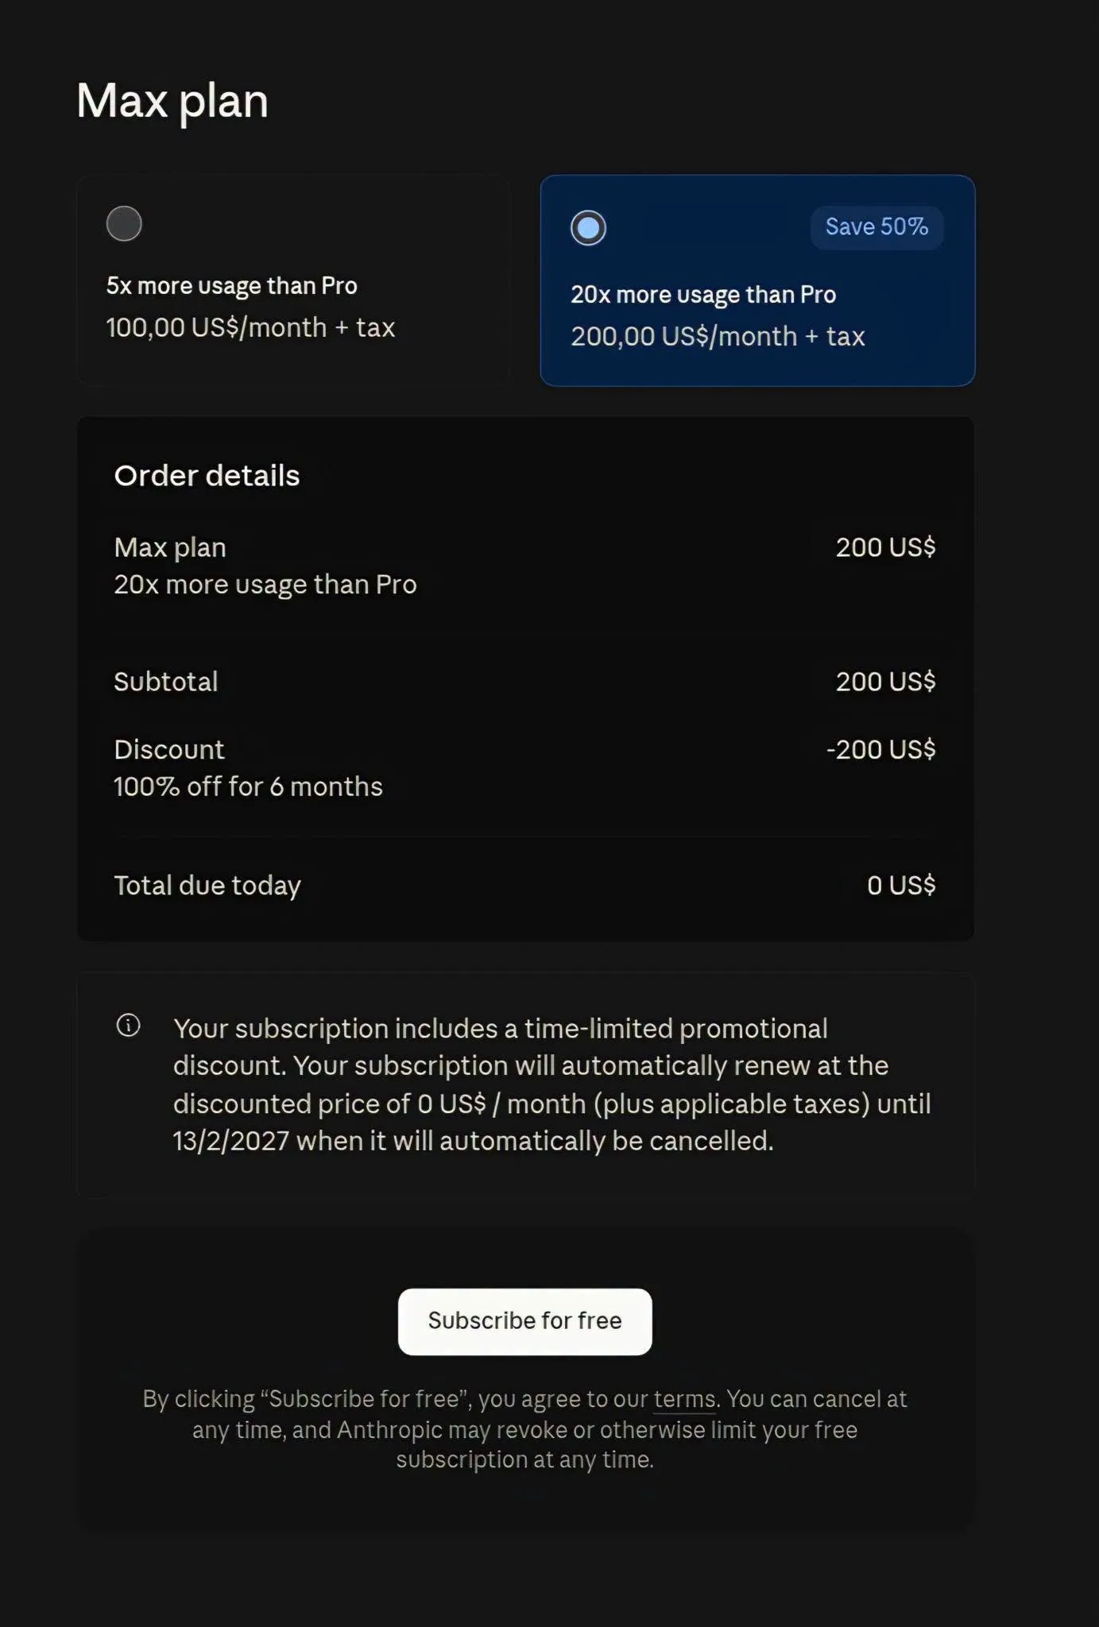The image size is (1099, 1627).
Task: Select the 20x more usage radio button
Action: (x=588, y=228)
